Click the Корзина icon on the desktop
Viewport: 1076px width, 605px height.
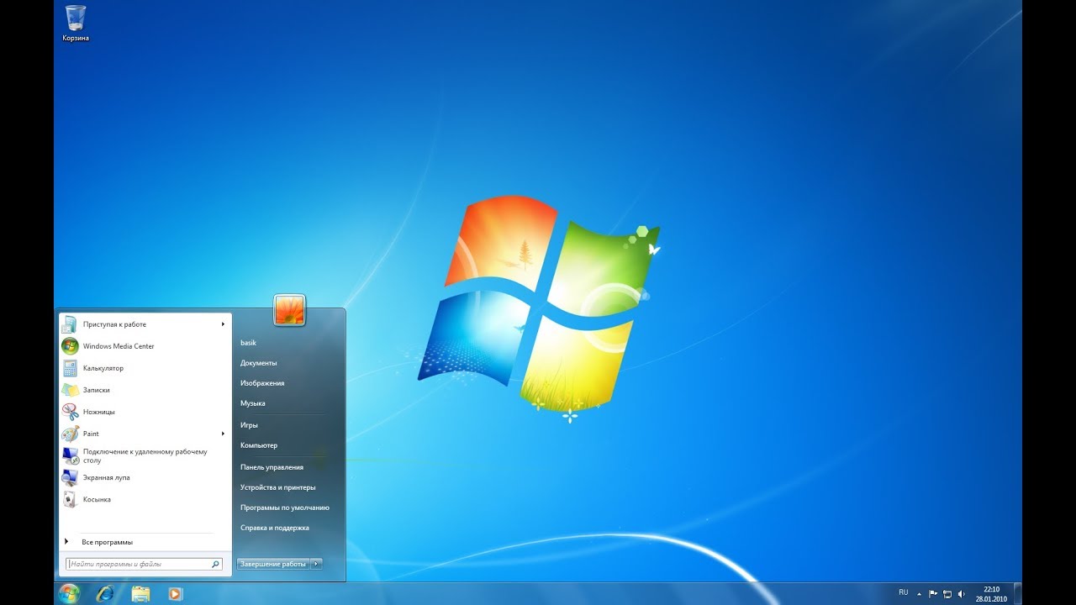tap(76, 24)
